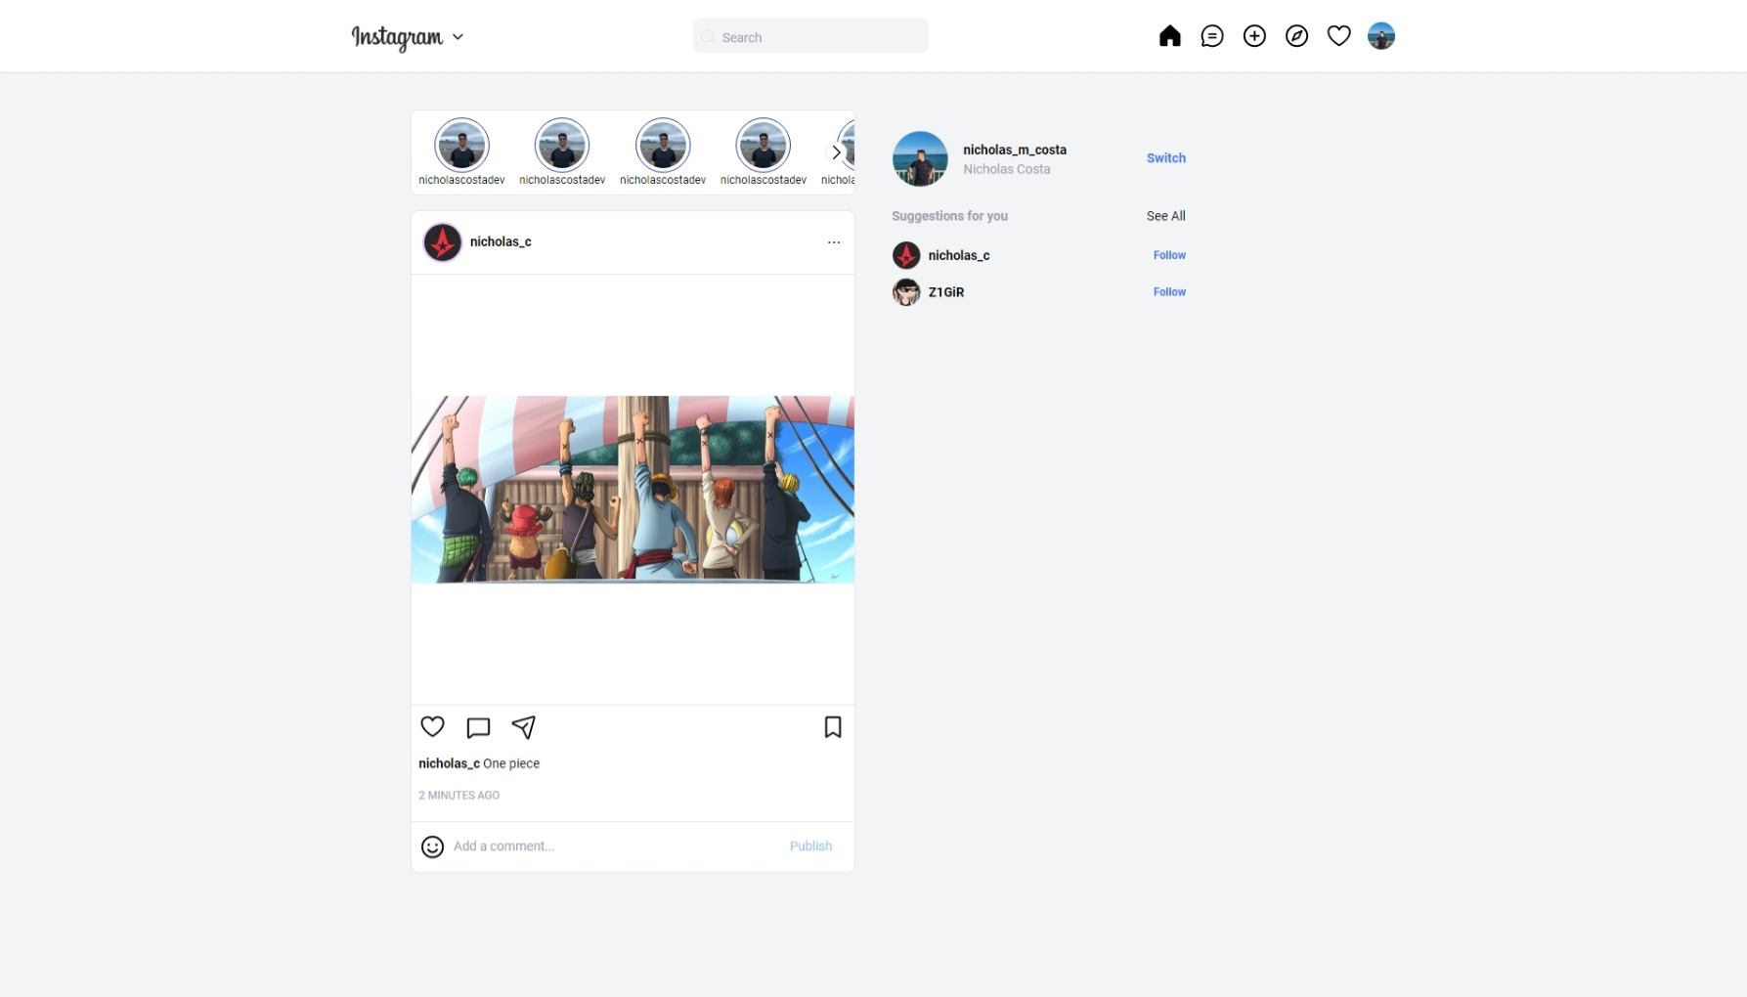Share post with paper plane icon
The height and width of the screenshot is (997, 1747).
(524, 726)
